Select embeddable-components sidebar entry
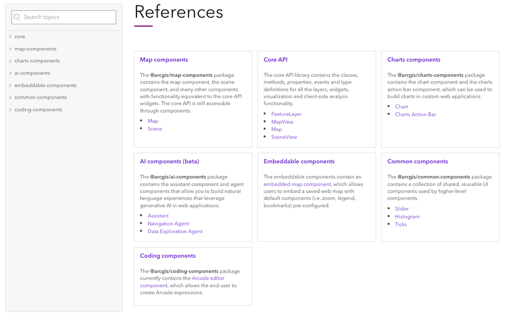Viewport: 505px width, 316px height. pyautogui.click(x=46, y=85)
